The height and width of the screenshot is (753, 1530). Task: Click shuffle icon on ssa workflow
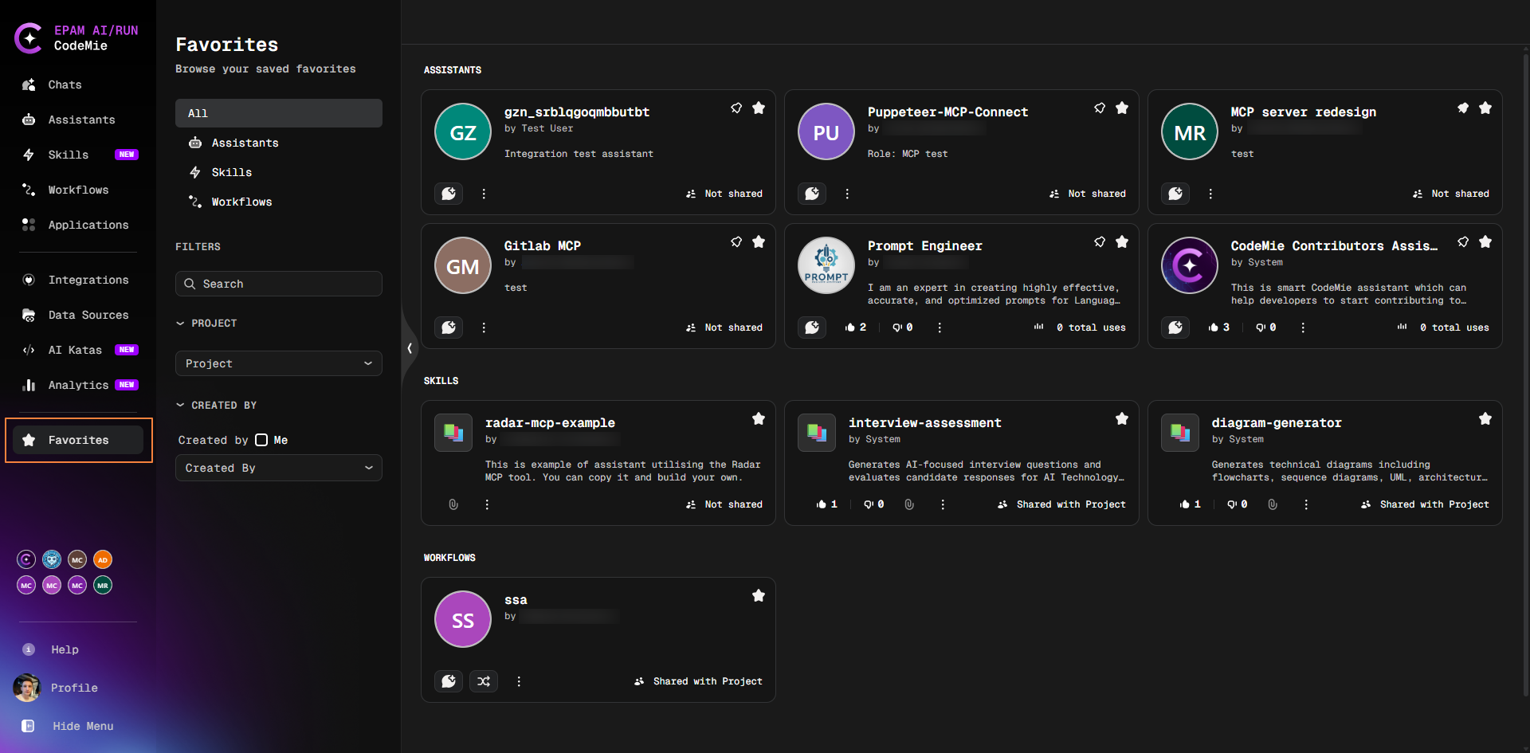[x=484, y=680]
